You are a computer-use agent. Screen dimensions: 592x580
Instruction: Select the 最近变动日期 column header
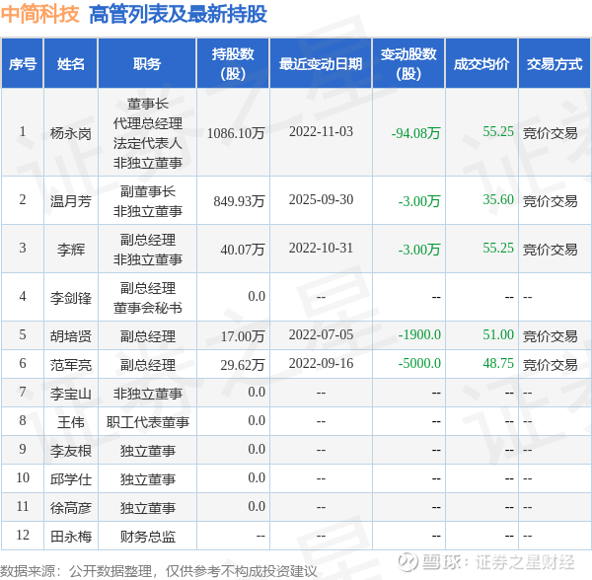[321, 63]
